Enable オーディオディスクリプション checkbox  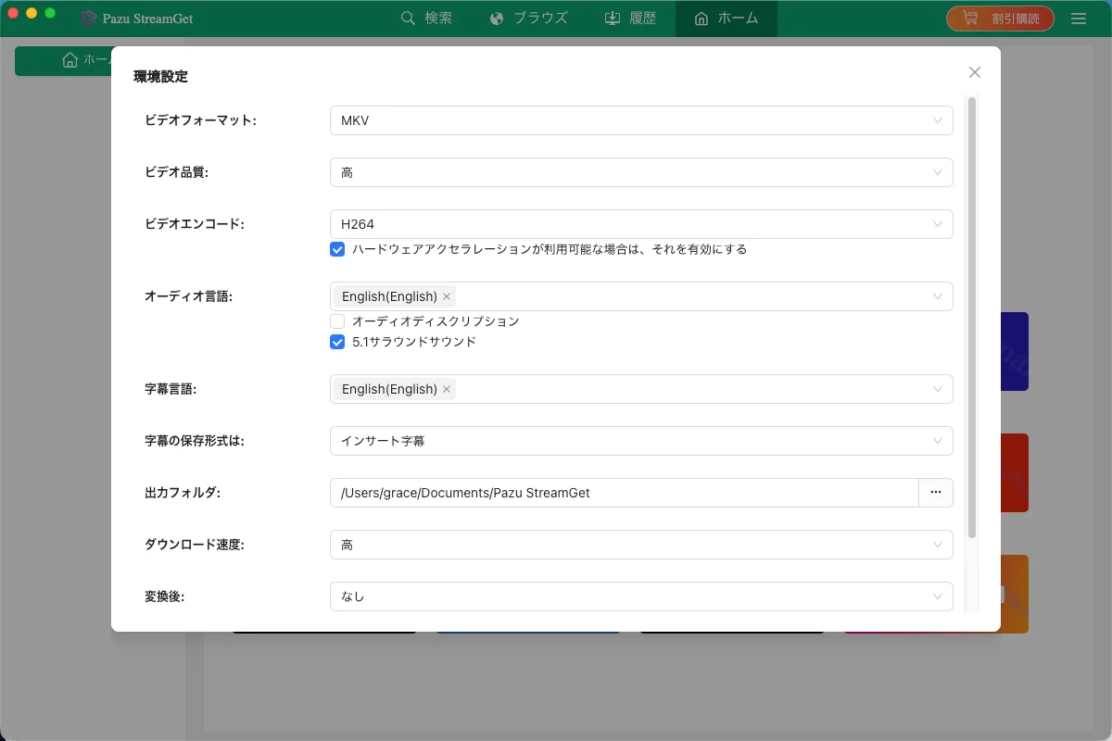[x=337, y=321]
